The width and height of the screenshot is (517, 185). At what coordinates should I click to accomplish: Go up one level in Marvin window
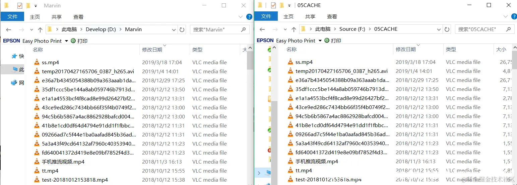pos(40,29)
